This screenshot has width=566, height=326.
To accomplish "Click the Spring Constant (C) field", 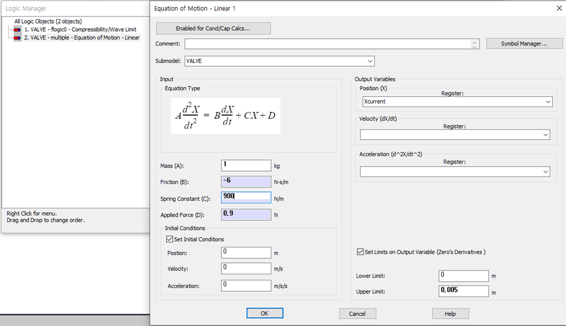I will click(246, 197).
